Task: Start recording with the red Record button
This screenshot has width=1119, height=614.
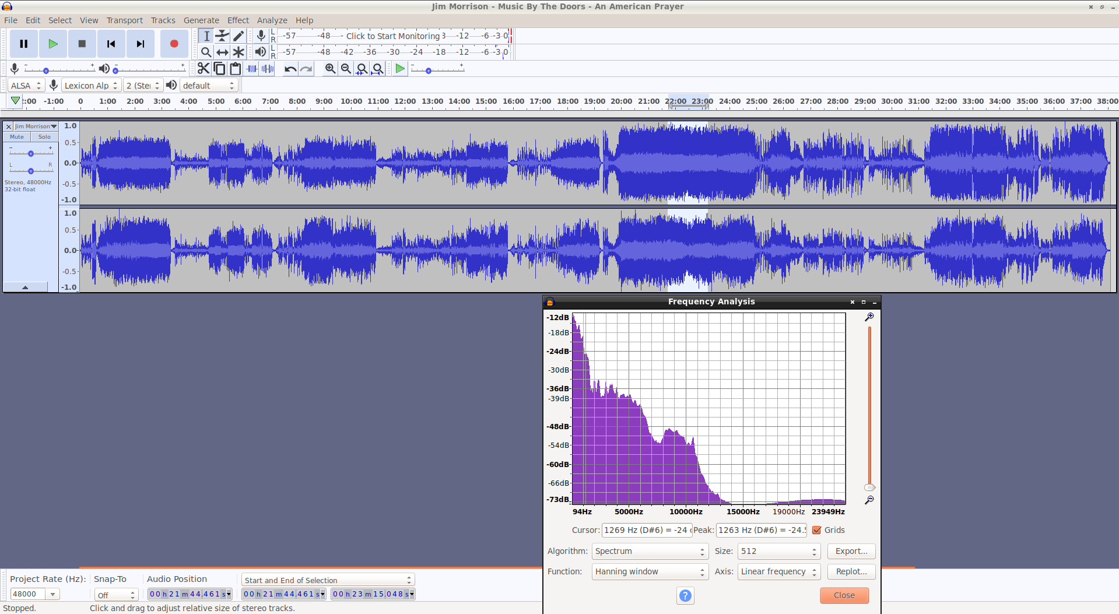Action: (x=174, y=44)
